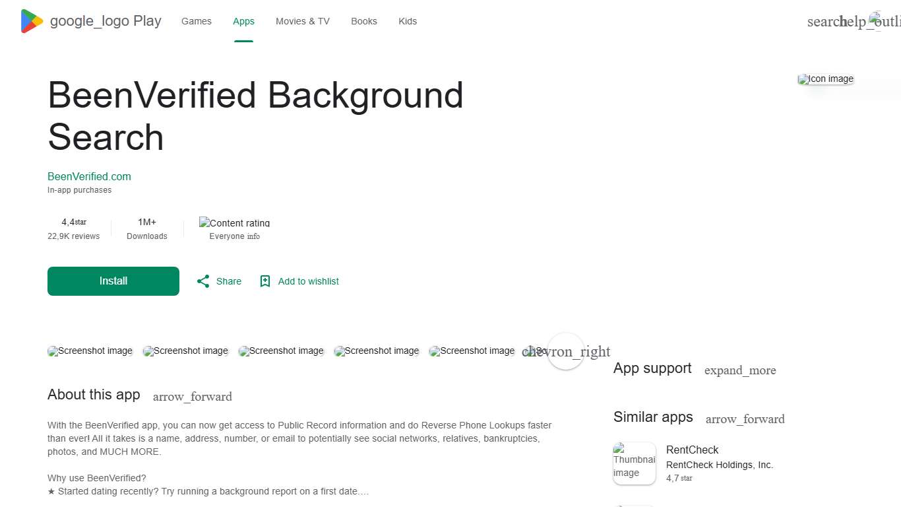Open the BeenVerified.com developer page

point(89,176)
